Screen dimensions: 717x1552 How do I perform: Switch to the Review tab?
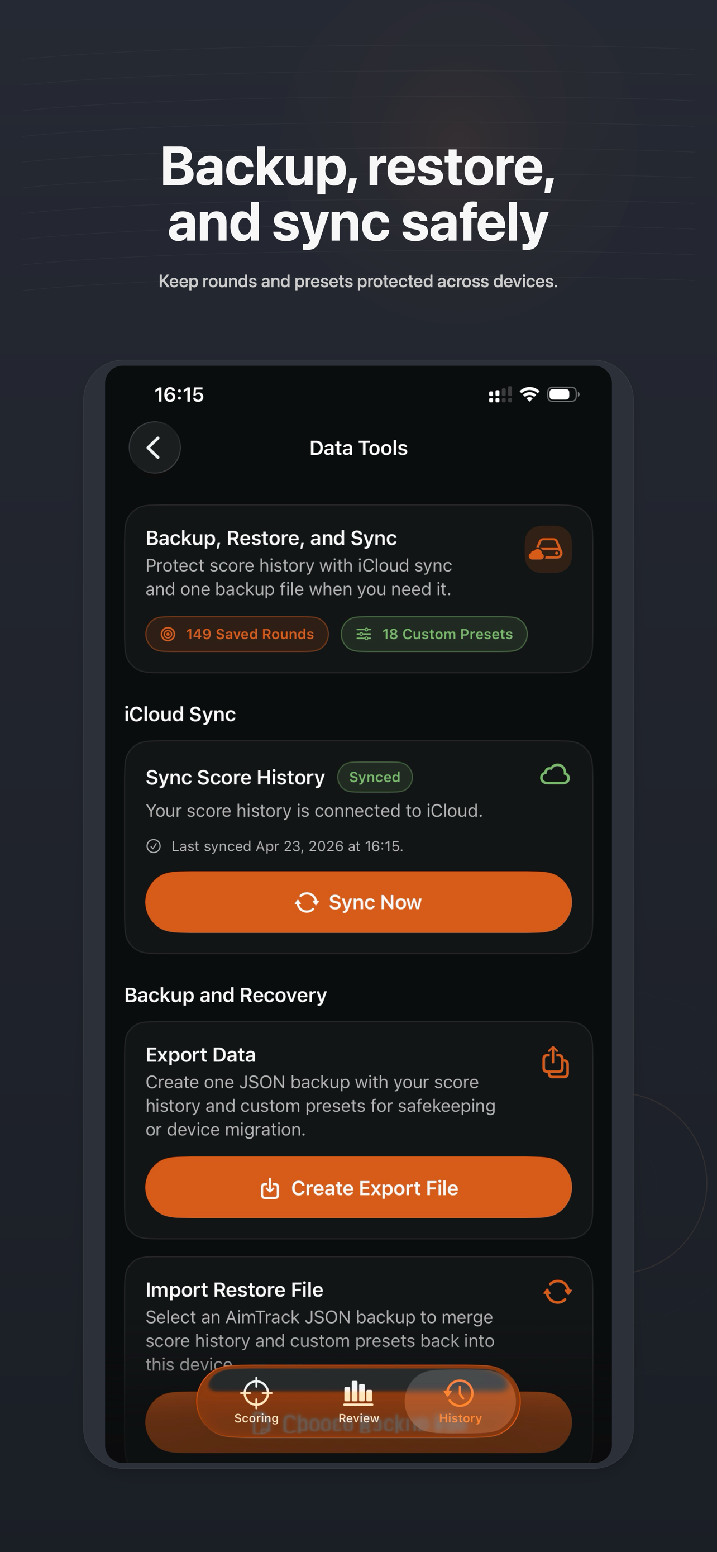358,1402
